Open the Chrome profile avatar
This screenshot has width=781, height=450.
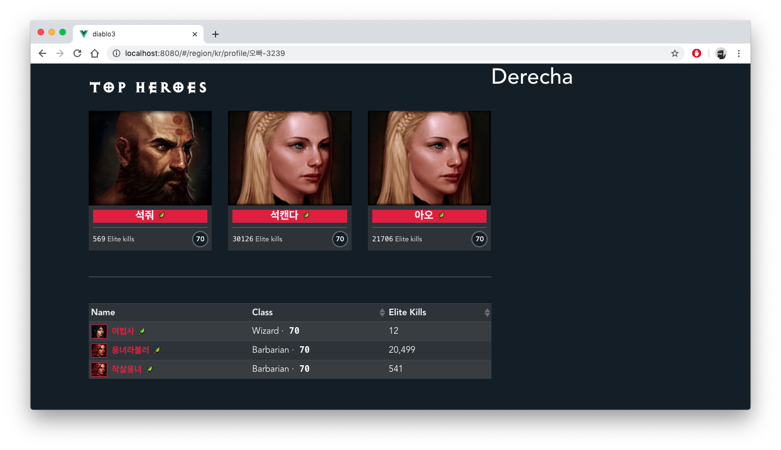pos(721,53)
